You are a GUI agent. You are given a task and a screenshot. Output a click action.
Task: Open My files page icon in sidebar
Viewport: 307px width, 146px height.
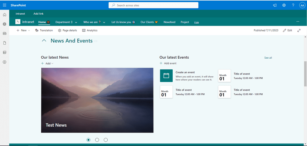click(x=4, y=43)
